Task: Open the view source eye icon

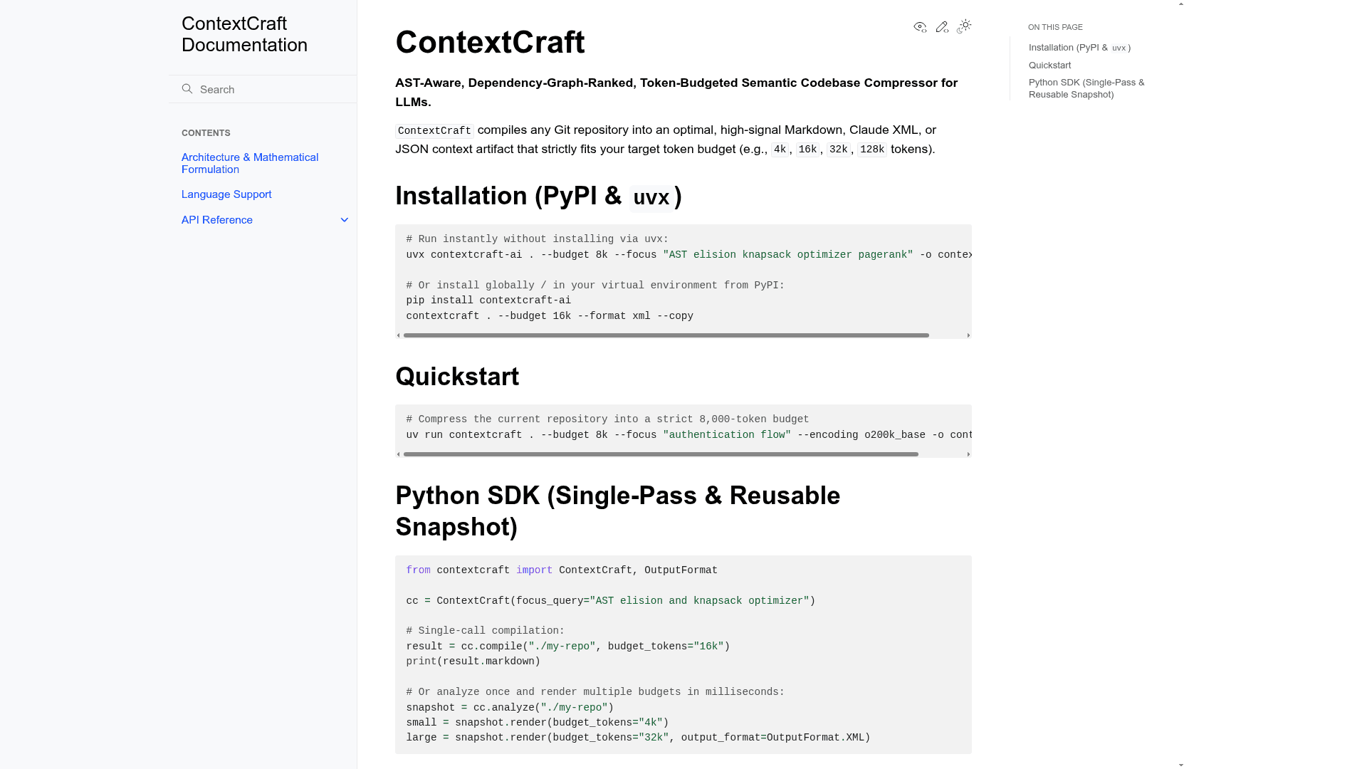Action: click(x=920, y=27)
